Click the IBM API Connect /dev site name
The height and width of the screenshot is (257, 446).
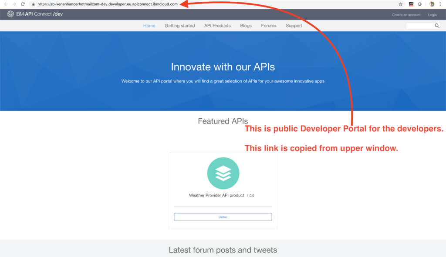[x=39, y=14]
